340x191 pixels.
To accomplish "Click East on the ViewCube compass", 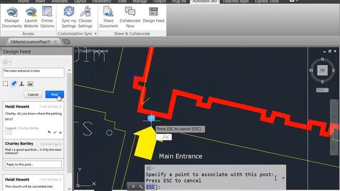I will [x=334, y=71].
